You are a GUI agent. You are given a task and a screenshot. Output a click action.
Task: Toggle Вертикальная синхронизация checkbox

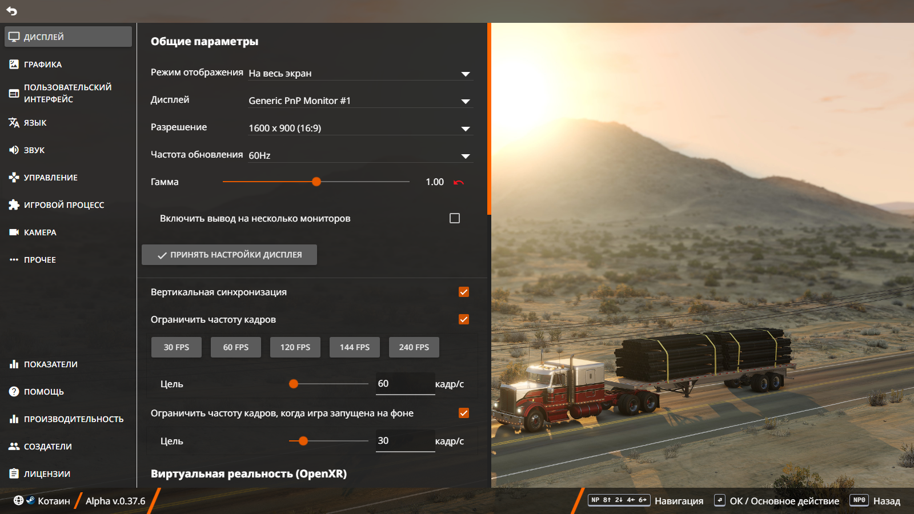click(464, 292)
